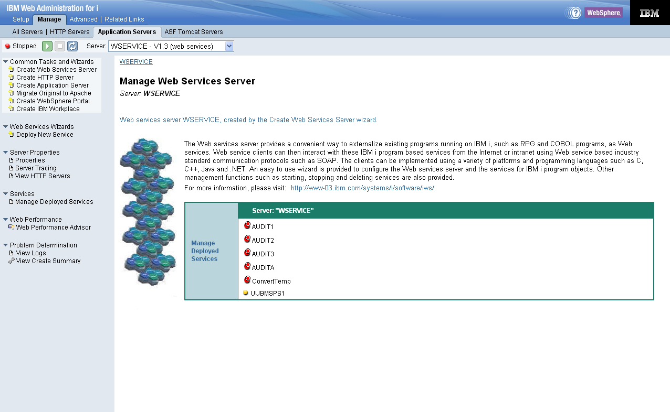
Task: Click the help question mark icon
Action: (575, 13)
